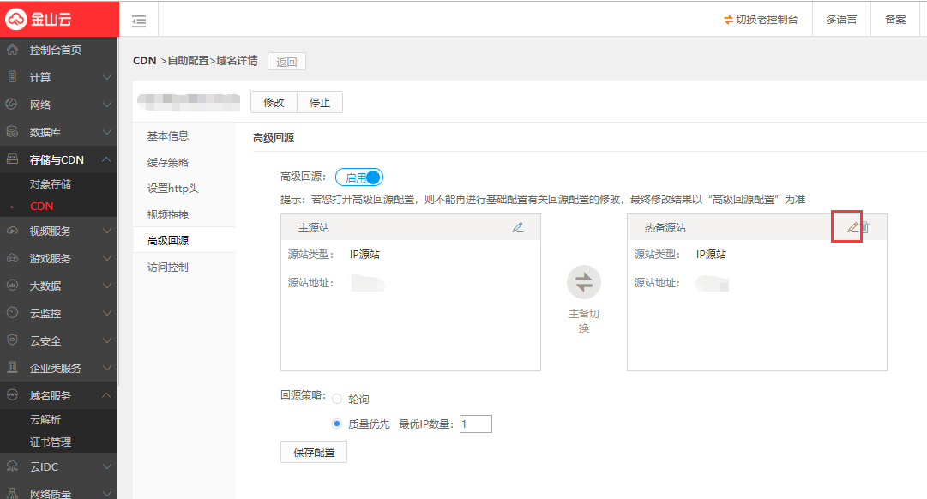Open the 访问控制 tab

[x=168, y=267]
